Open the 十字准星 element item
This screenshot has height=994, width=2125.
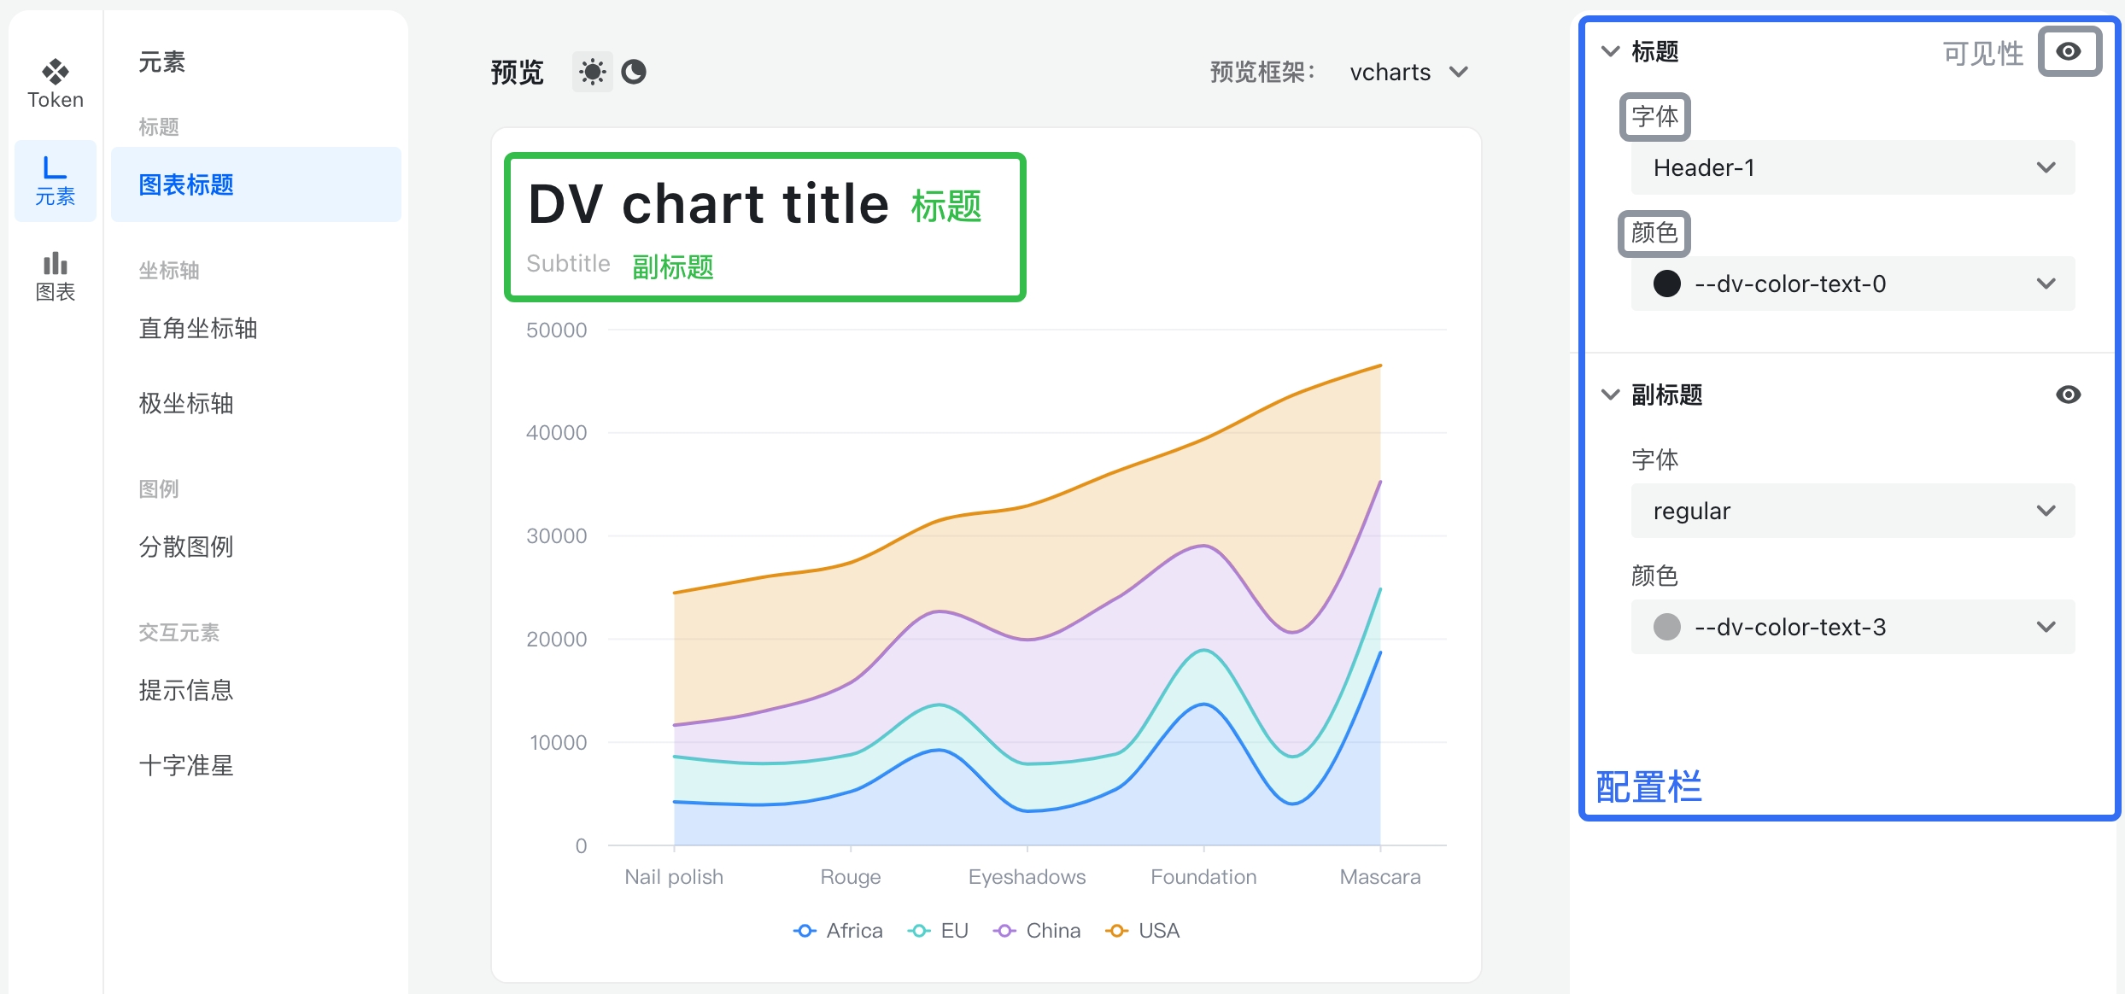click(x=186, y=765)
